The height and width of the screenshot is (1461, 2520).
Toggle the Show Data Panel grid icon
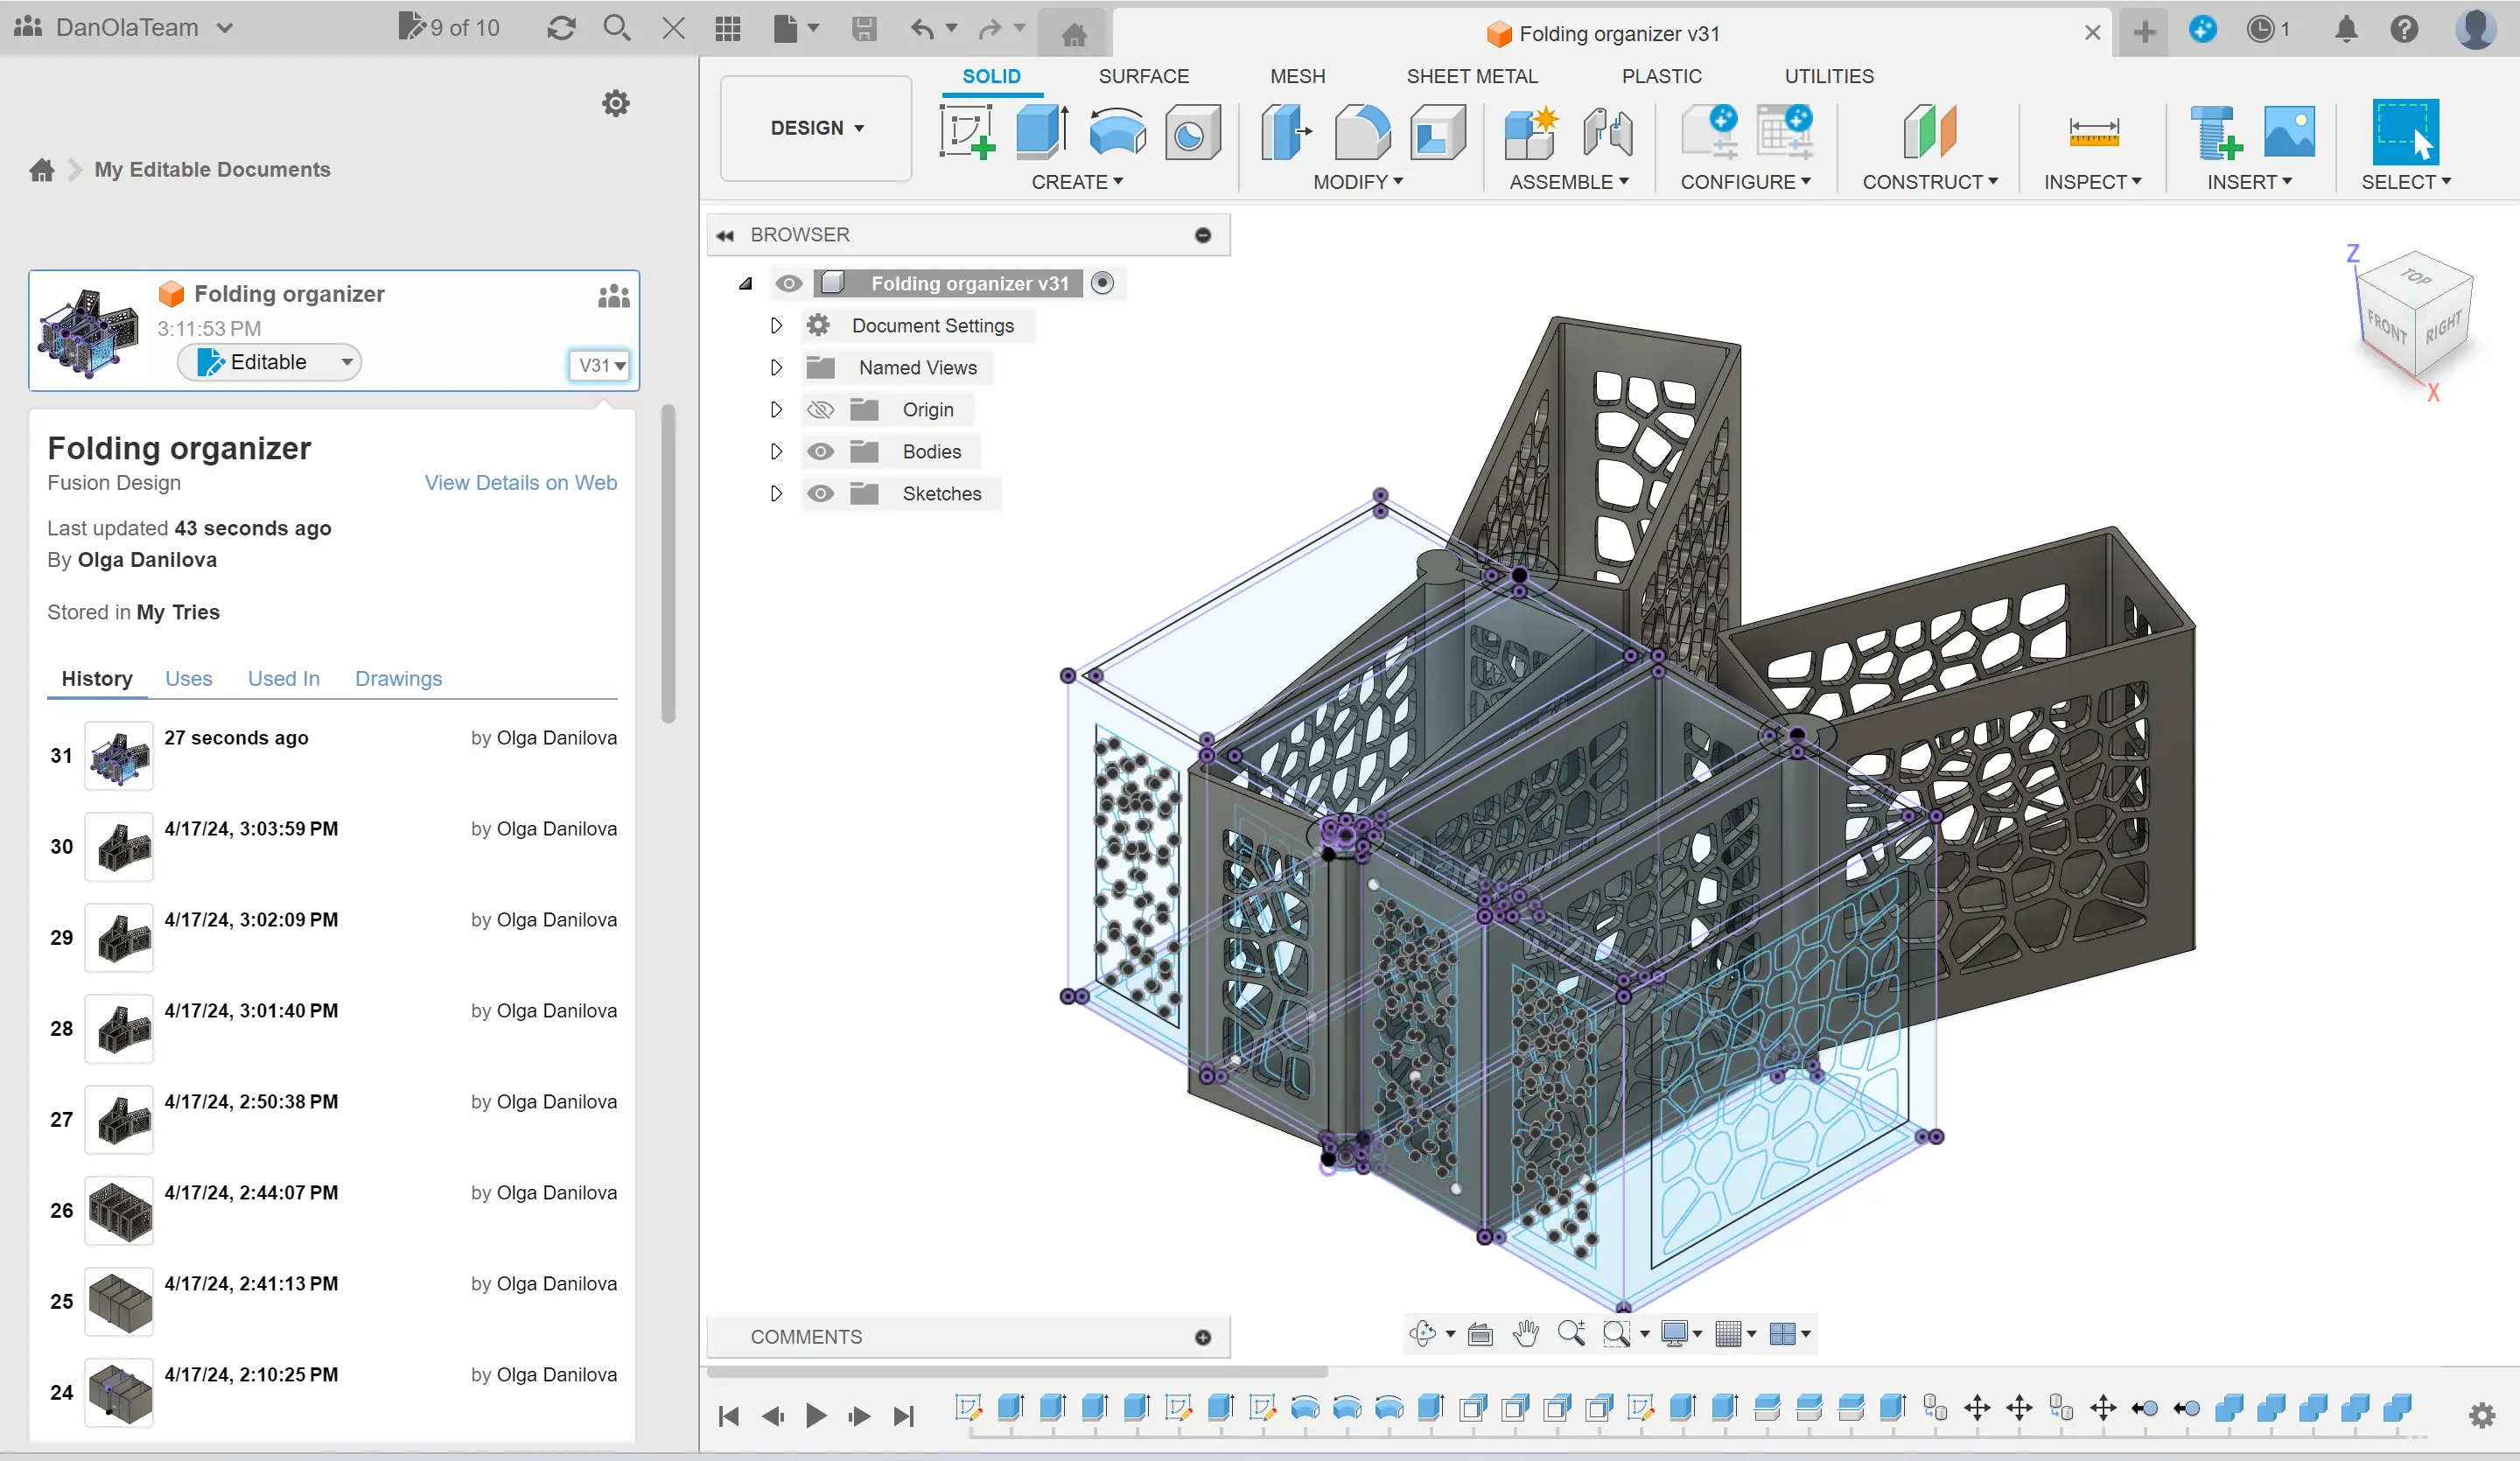point(728,28)
